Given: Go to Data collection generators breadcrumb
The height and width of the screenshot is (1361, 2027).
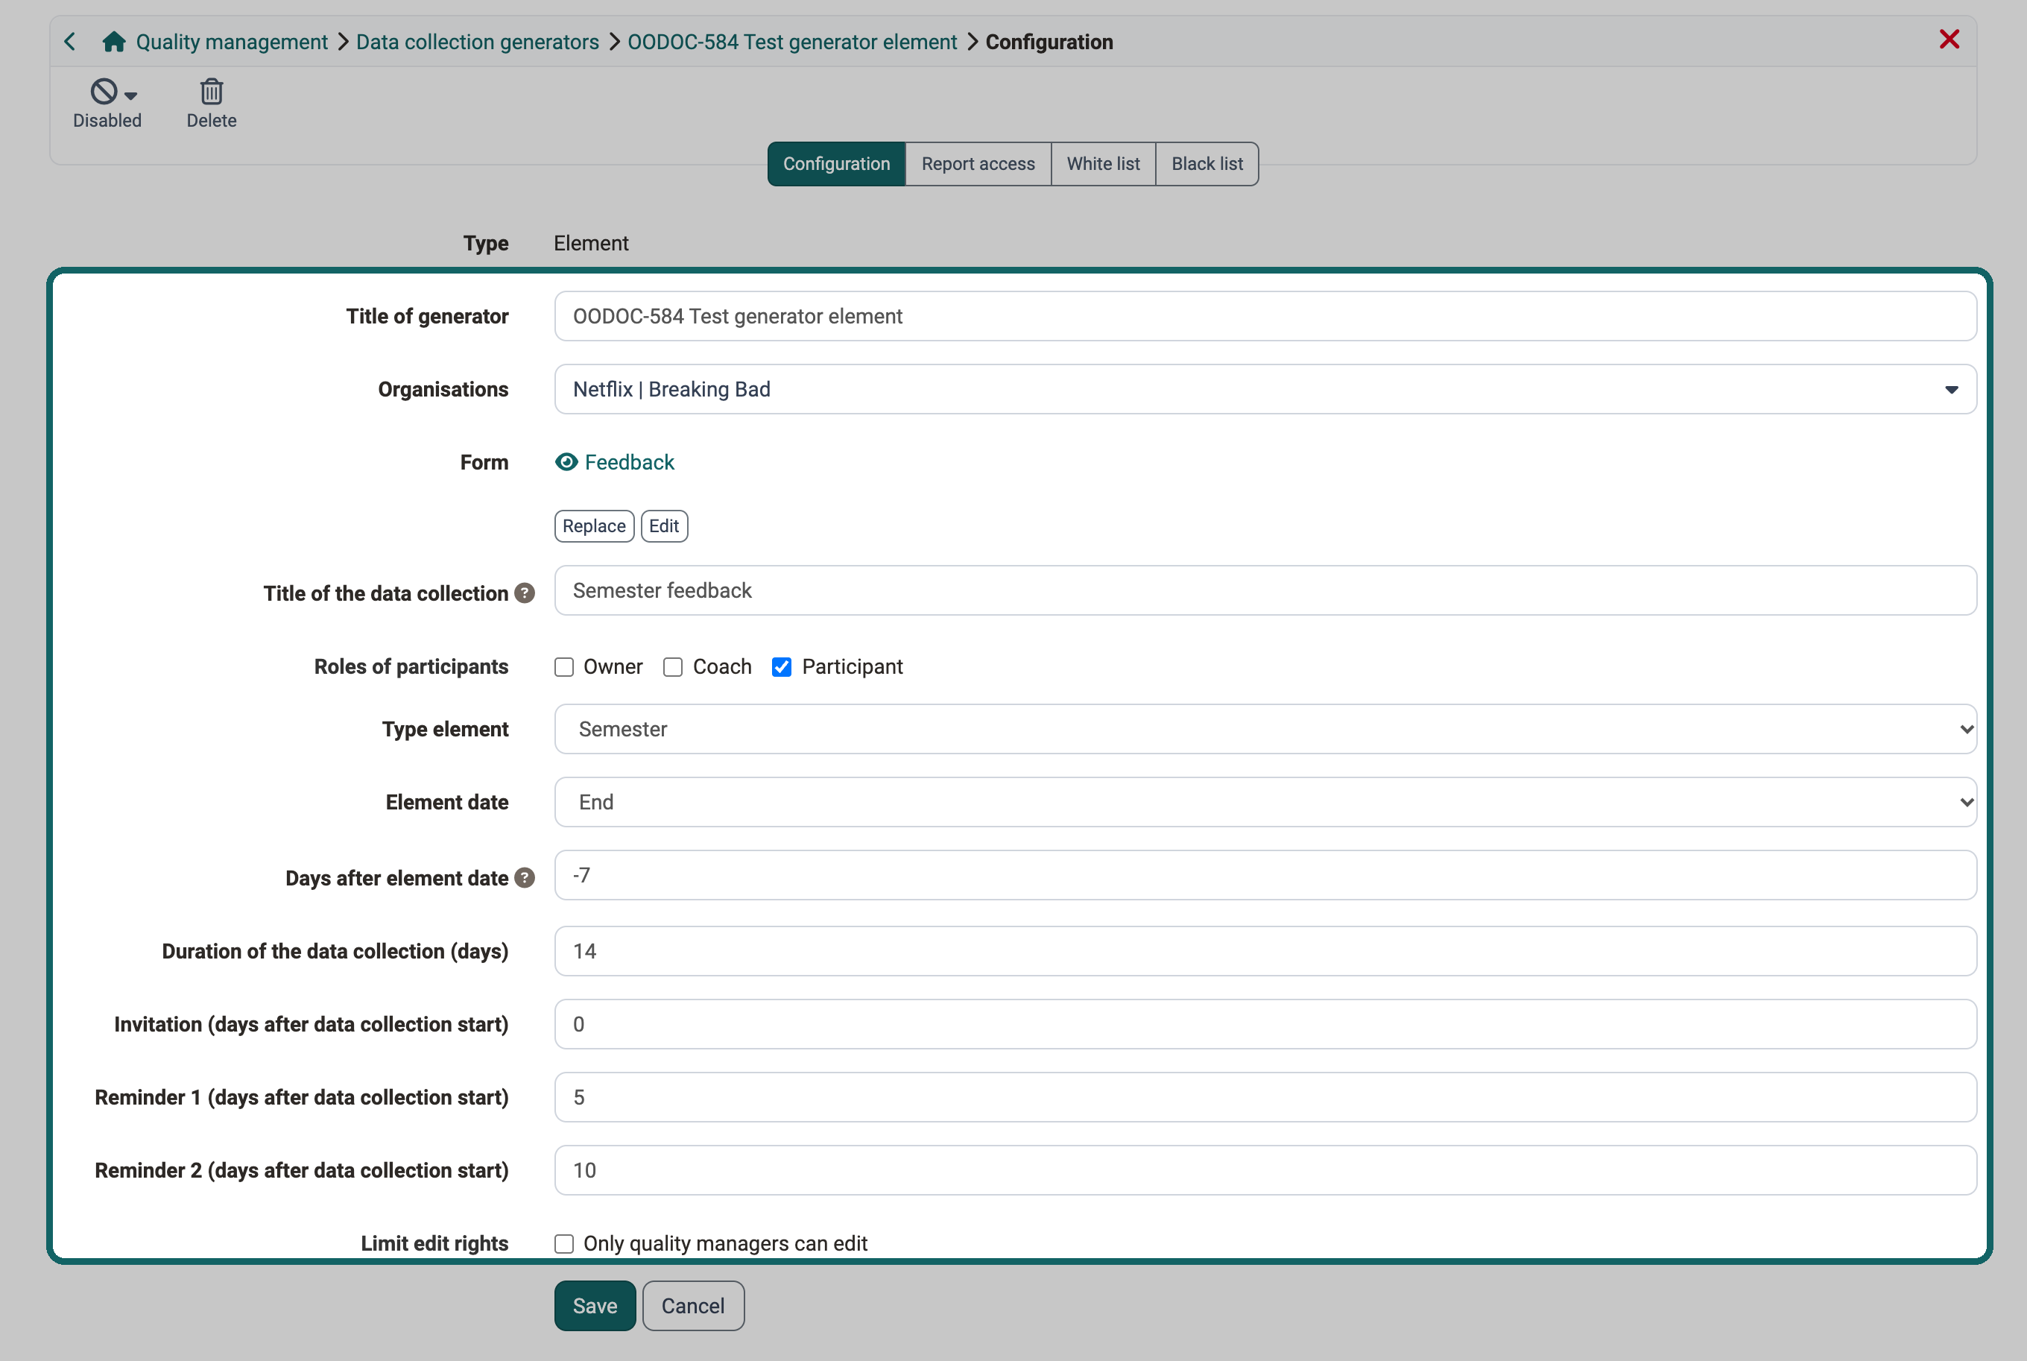Looking at the screenshot, I should (x=477, y=42).
